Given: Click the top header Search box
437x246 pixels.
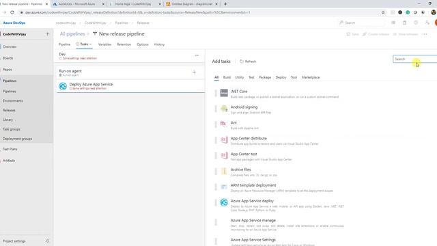Looking at the screenshot, I should pyautogui.click(x=361, y=23).
